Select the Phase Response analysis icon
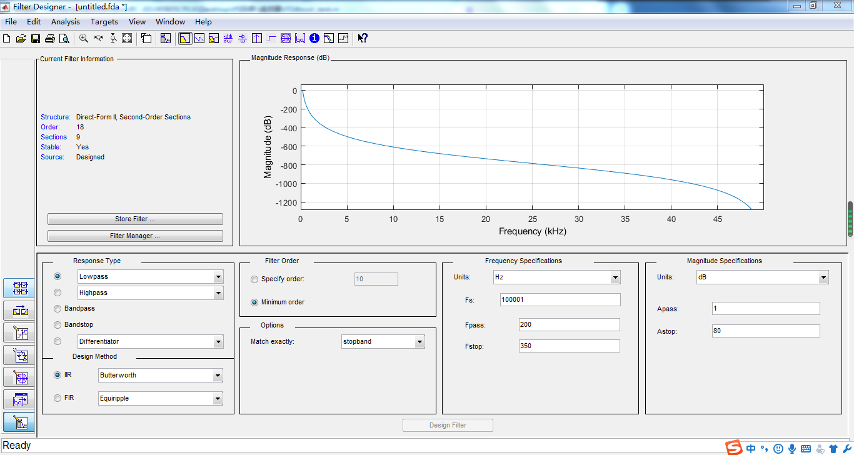This screenshot has height=455, width=854. [198, 38]
